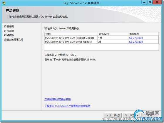Open 了解有关 SQL Server 产品更新的详细信息 link
164x123 pixels.
coord(67,106)
